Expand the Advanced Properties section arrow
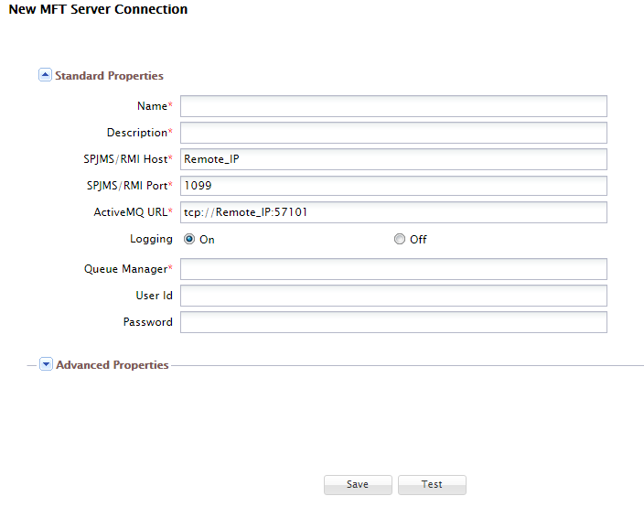The height and width of the screenshot is (507, 644). (46, 364)
